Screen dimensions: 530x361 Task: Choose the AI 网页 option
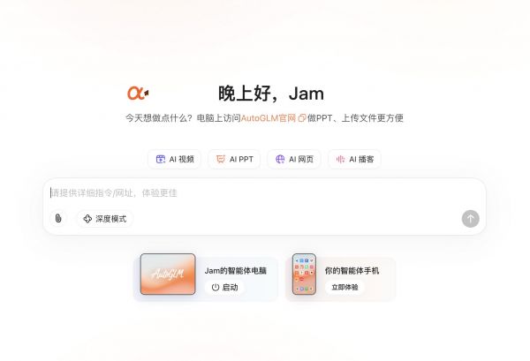(x=294, y=159)
